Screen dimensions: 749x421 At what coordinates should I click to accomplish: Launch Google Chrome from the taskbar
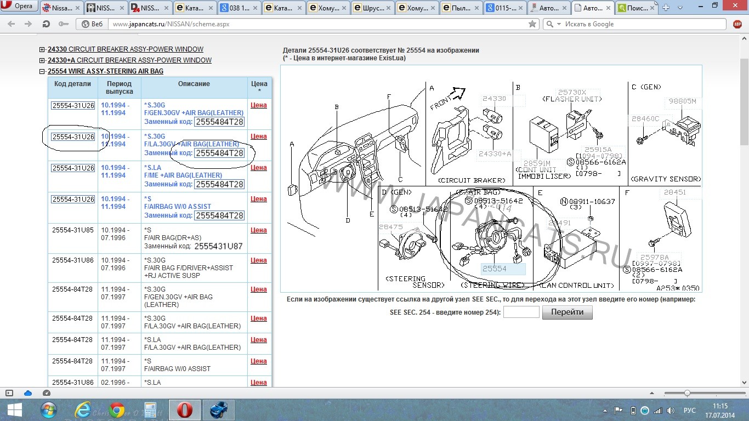pos(117,410)
